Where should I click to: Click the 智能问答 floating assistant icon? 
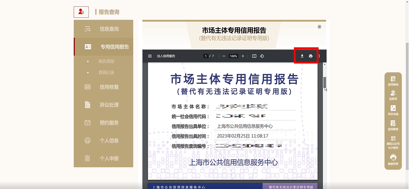[x=393, y=160]
